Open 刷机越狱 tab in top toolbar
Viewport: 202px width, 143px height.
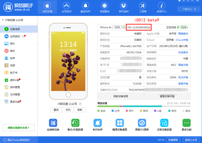click(x=123, y=7)
